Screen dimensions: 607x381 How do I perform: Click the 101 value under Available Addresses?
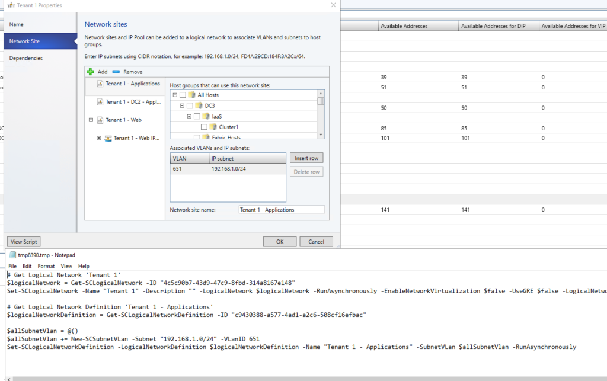coord(385,137)
